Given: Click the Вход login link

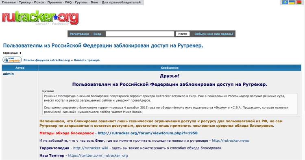Looking at the screenshot, I should [97, 34].
